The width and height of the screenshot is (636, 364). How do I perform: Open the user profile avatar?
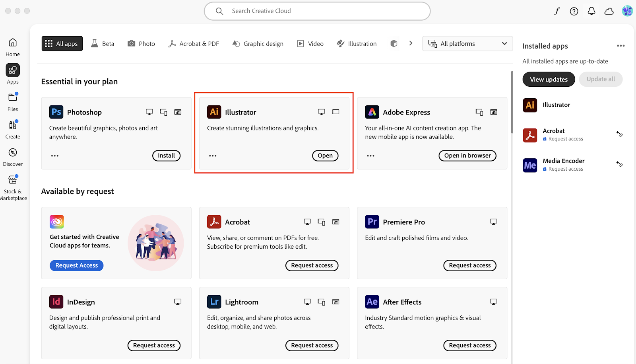tap(627, 11)
